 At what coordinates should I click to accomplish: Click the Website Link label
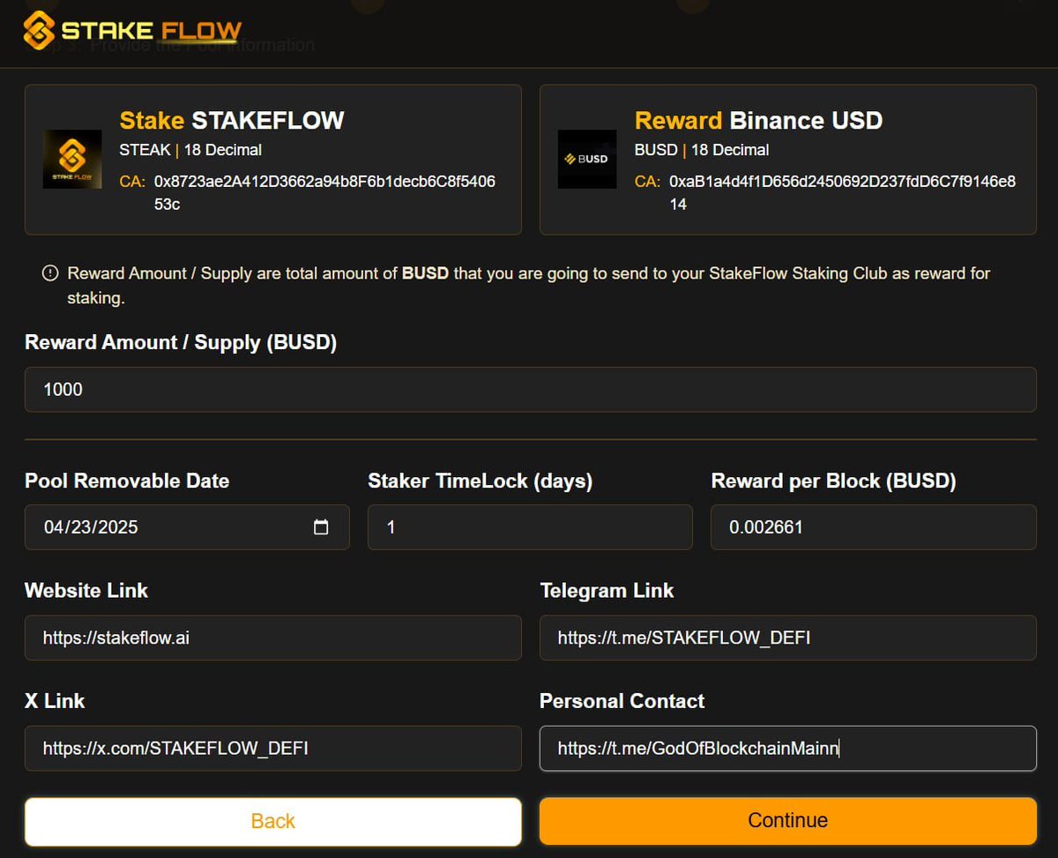pos(86,591)
